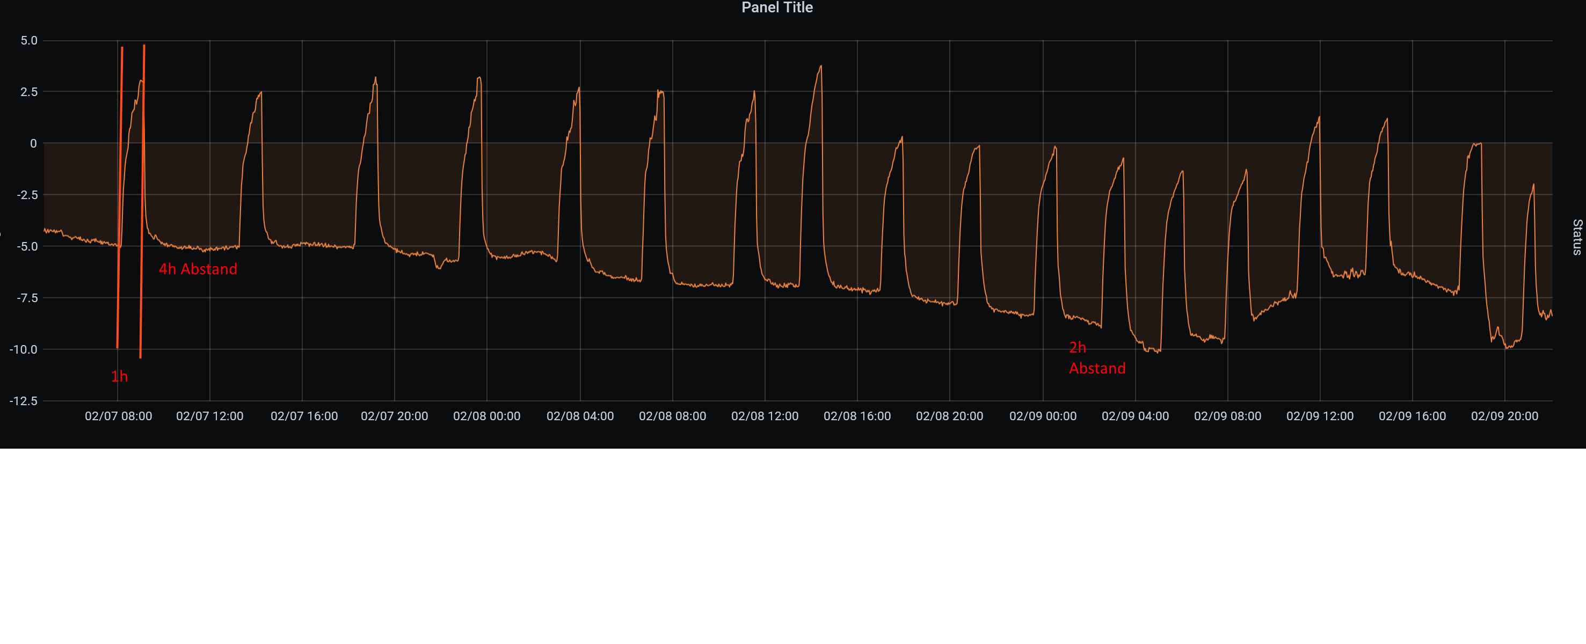Click the 02/07 12:00 time axis label
Viewport: 1586px width, 644px height.
pos(210,416)
